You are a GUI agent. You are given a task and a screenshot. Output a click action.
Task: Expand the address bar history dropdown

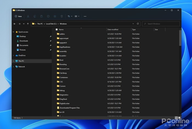pyautogui.click(x=133, y=24)
